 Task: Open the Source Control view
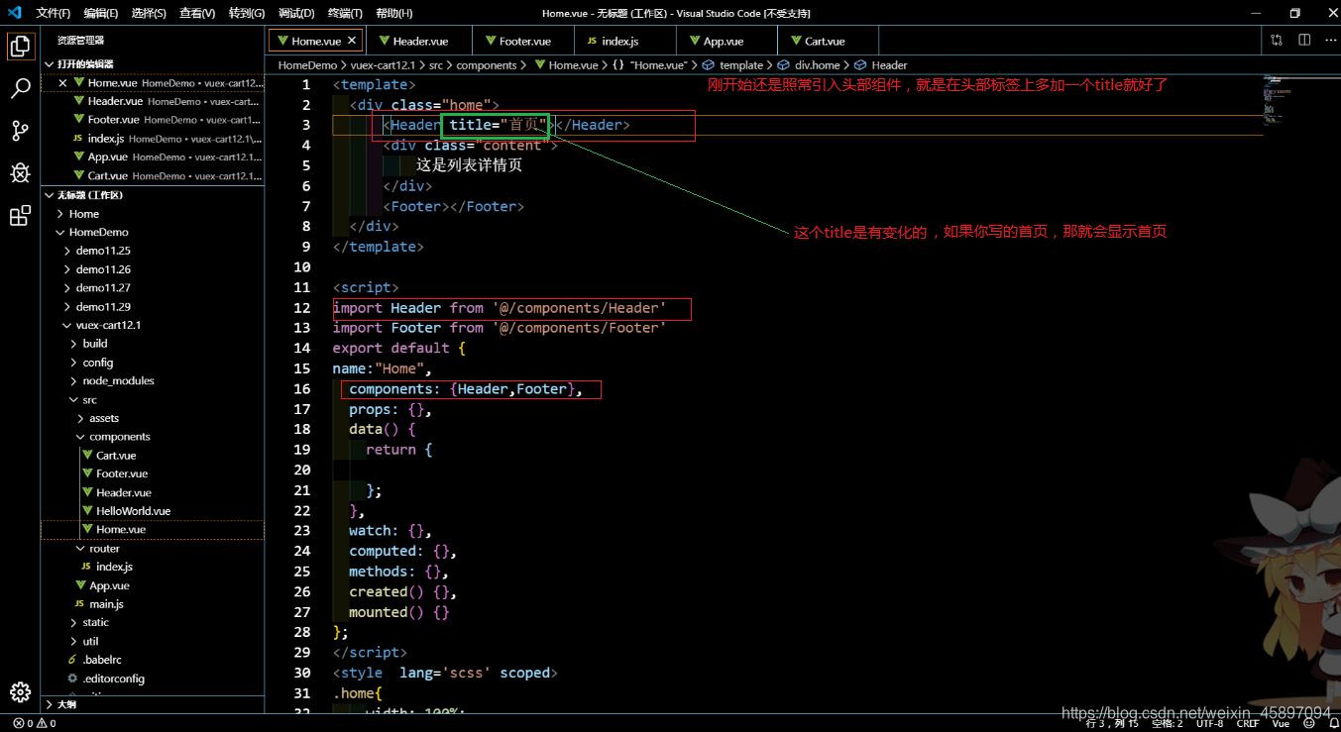(x=20, y=131)
